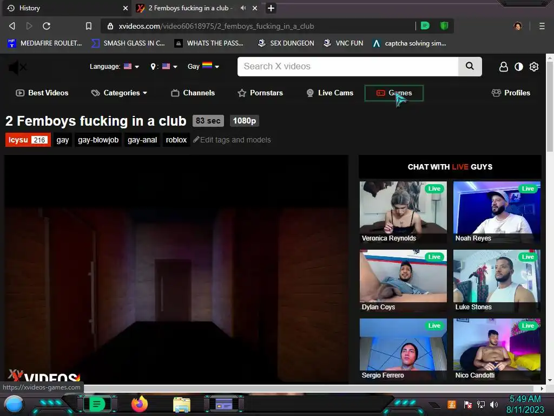Open the account user icon
The height and width of the screenshot is (416, 554).
point(504,67)
